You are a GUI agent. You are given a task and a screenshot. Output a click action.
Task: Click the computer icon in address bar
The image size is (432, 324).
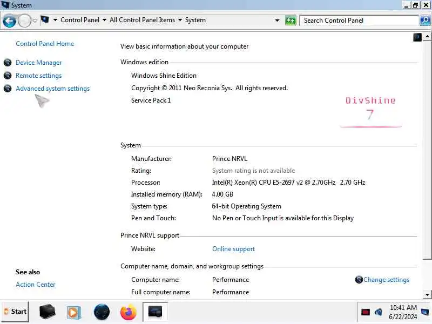pos(45,20)
